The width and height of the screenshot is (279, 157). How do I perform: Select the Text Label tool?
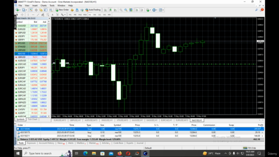tap(58, 15)
